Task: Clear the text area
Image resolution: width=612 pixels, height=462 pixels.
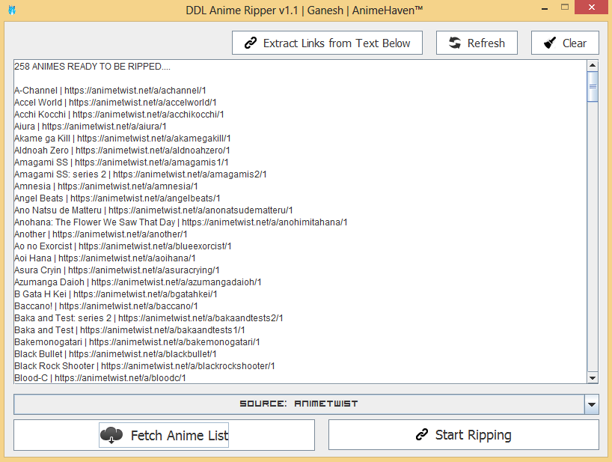Action: click(x=565, y=43)
